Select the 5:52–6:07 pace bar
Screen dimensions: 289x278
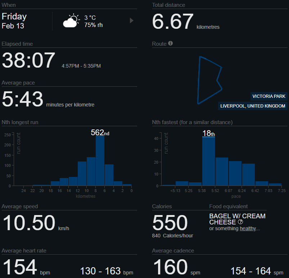[x=222, y=172]
